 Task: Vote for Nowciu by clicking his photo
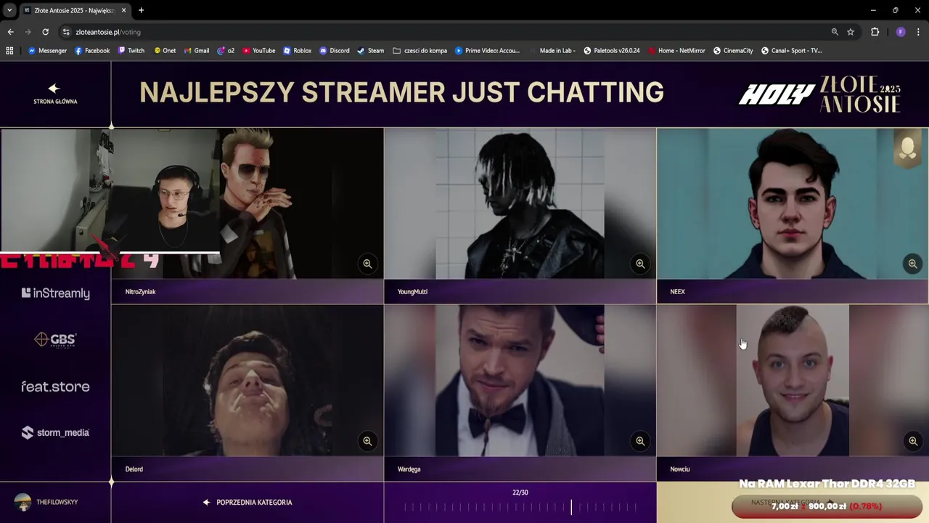[x=792, y=381]
